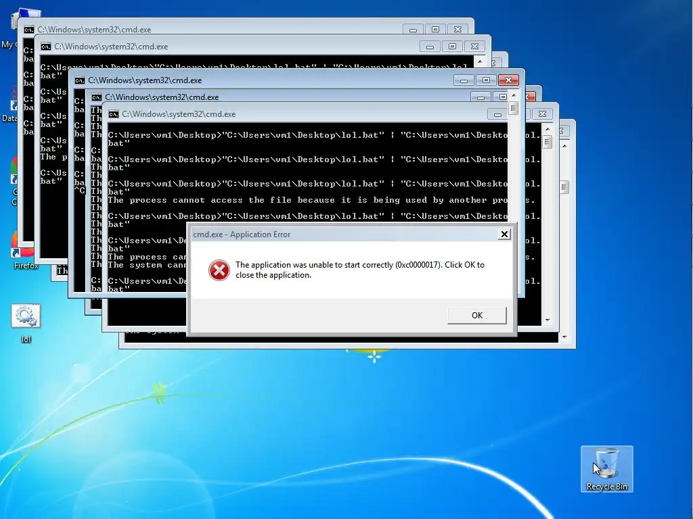This screenshot has height=519, width=693.
Task: Minimize the cmd window that has the red close button
Action: click(x=464, y=80)
